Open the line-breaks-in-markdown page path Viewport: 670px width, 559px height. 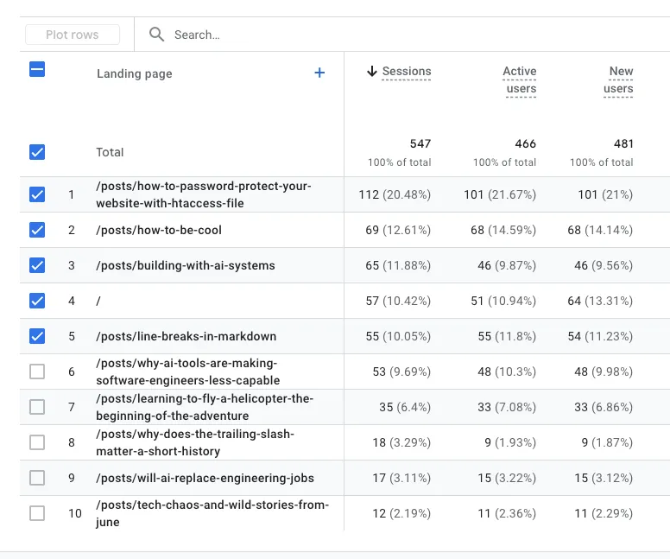186,336
